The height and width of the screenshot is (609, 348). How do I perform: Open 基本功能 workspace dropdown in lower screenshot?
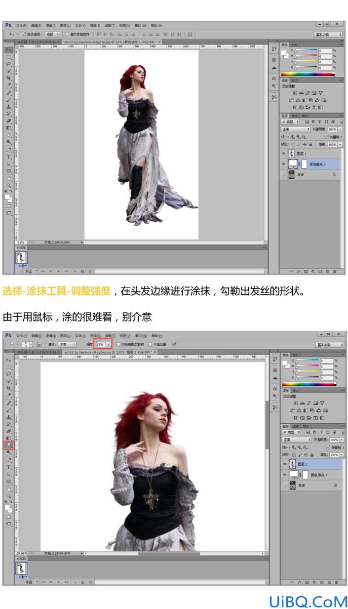329,344
